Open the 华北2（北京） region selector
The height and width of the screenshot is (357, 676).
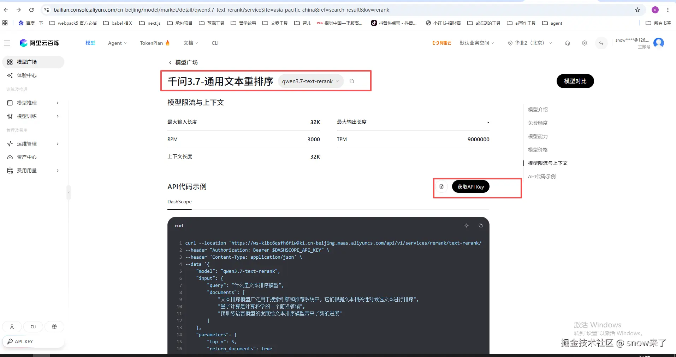coord(530,43)
